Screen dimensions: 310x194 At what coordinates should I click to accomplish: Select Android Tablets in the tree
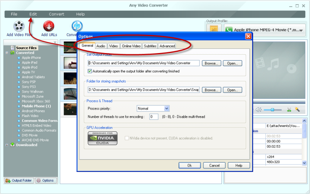coord(33,77)
